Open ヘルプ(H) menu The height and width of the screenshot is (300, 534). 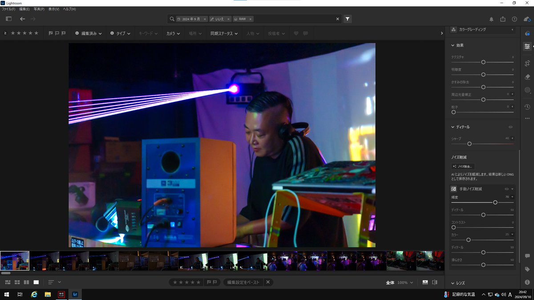69,9
